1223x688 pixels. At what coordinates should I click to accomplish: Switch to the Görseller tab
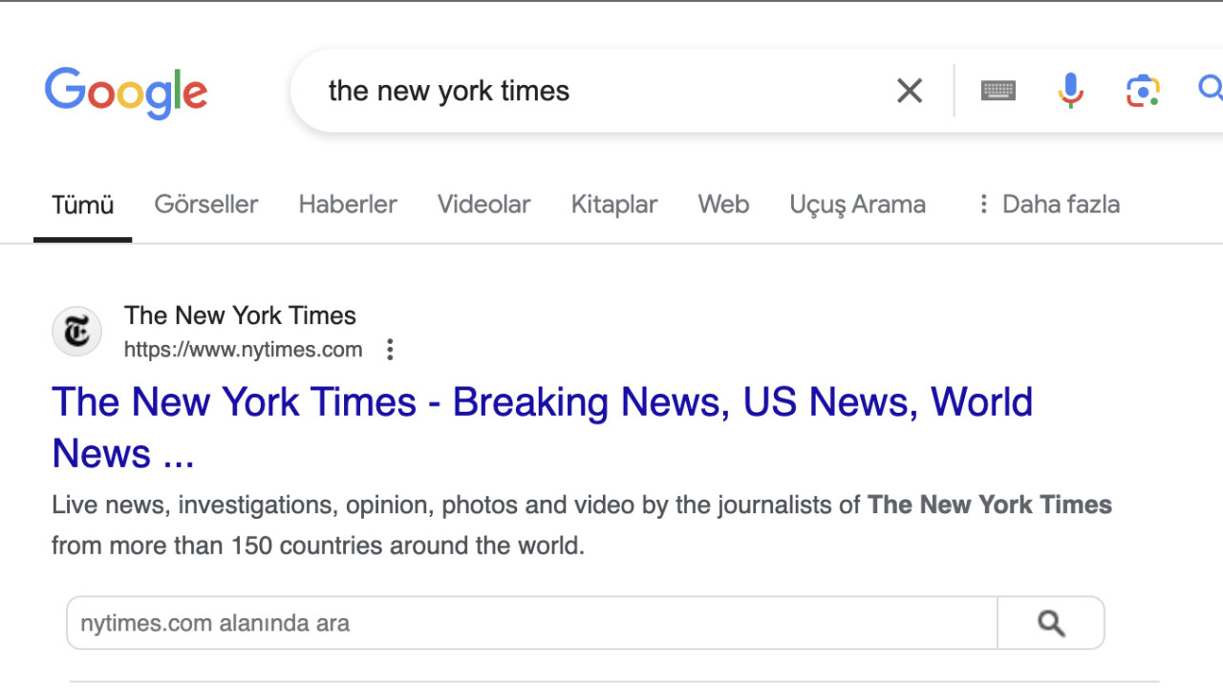click(x=206, y=204)
